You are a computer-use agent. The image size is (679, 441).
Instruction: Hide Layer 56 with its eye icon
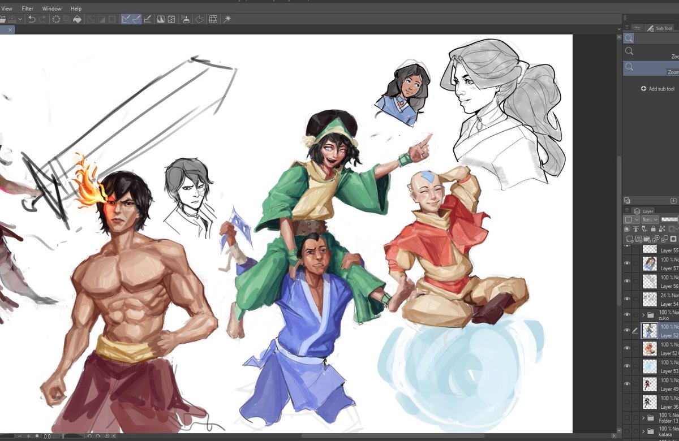[x=627, y=281]
